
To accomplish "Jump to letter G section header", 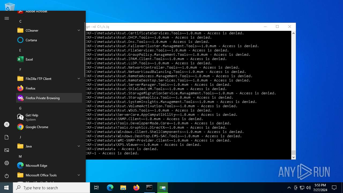I will coord(20,108).
